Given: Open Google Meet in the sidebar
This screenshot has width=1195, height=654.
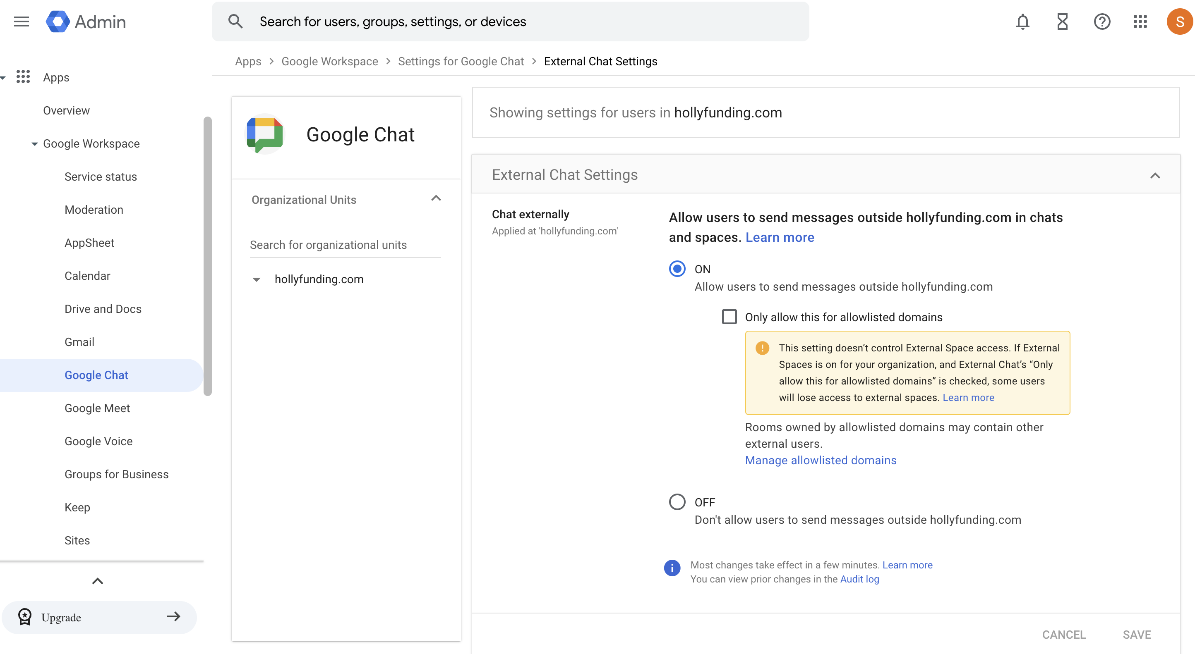Looking at the screenshot, I should click(x=97, y=408).
